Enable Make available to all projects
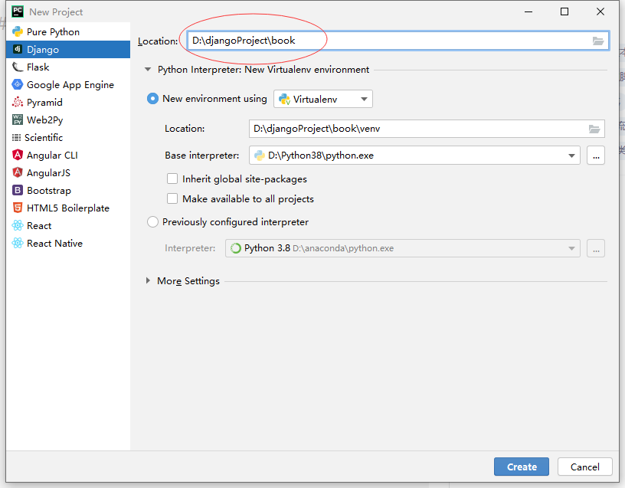This screenshot has width=625, height=488. click(172, 198)
